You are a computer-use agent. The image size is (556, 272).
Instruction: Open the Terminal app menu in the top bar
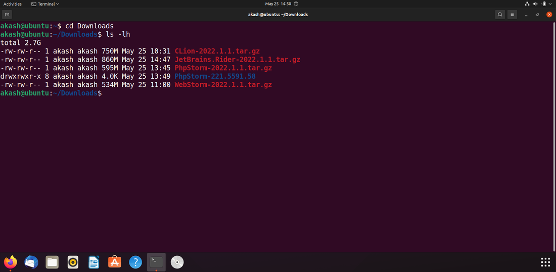(45, 4)
